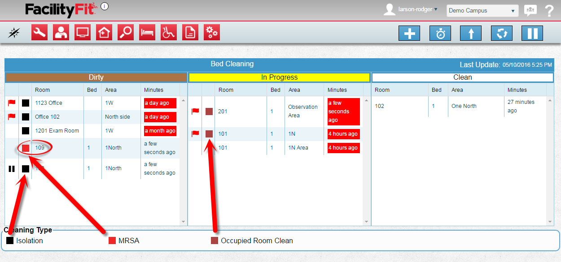The image size is (561, 262).
Task: Click the stopwatch timer icon
Action: 440,34
